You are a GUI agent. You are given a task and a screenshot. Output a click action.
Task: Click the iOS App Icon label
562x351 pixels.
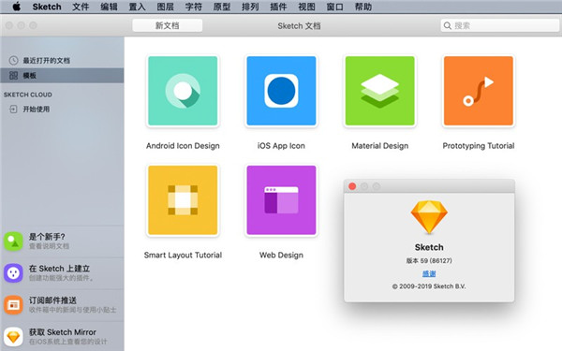pyautogui.click(x=281, y=146)
